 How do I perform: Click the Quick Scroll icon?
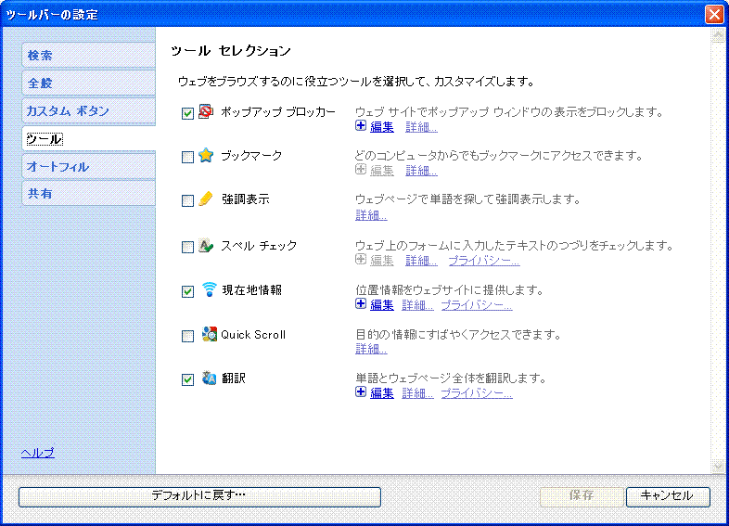coord(209,335)
